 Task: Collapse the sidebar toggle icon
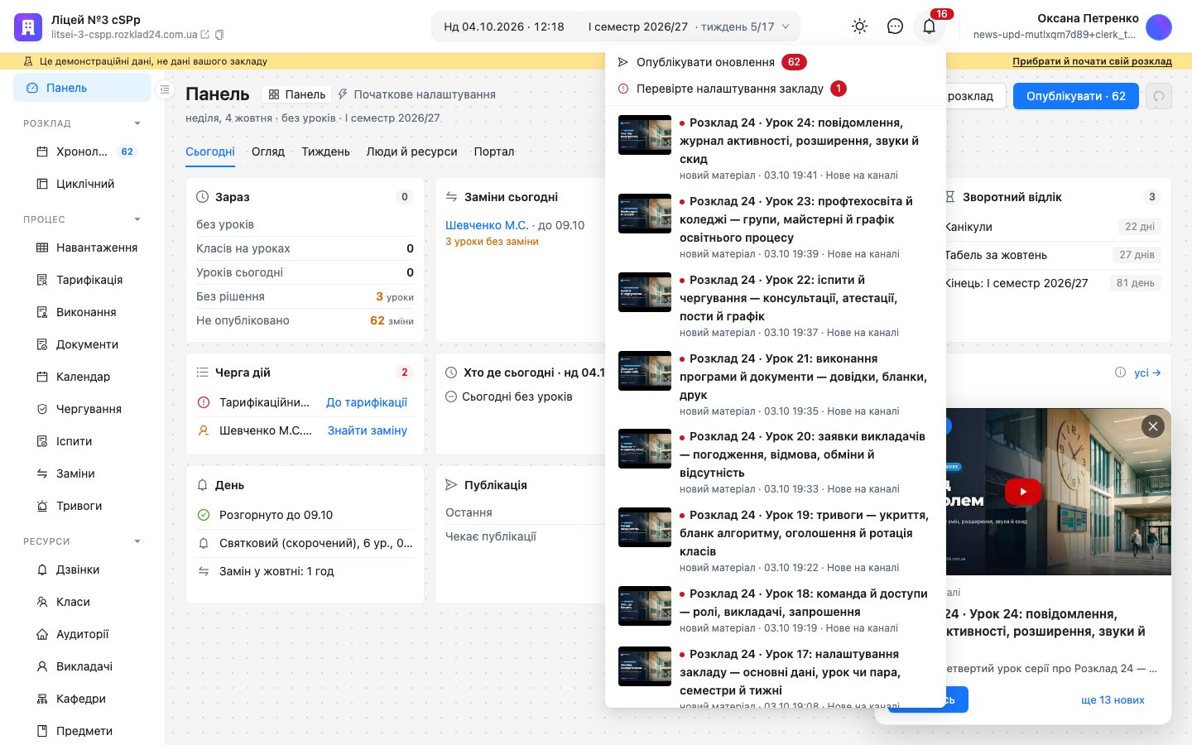click(165, 89)
